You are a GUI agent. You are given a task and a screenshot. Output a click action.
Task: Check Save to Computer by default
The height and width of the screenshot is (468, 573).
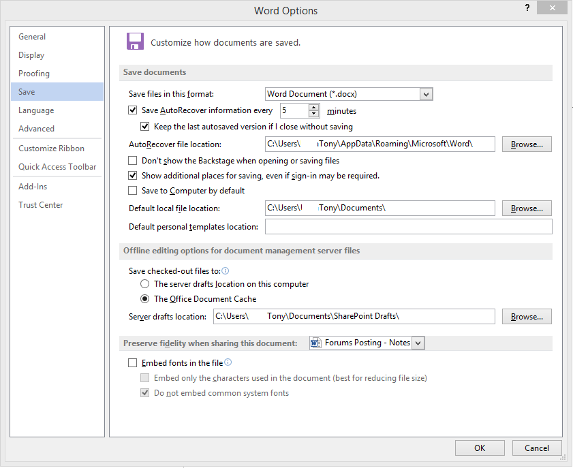pyautogui.click(x=132, y=191)
